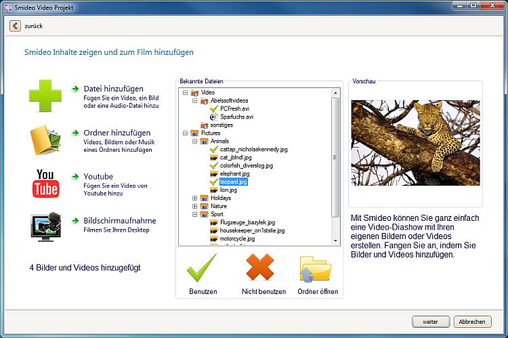Select PCFresh.avi in the file tree

236,108
